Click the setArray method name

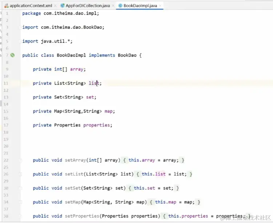click(x=75, y=160)
